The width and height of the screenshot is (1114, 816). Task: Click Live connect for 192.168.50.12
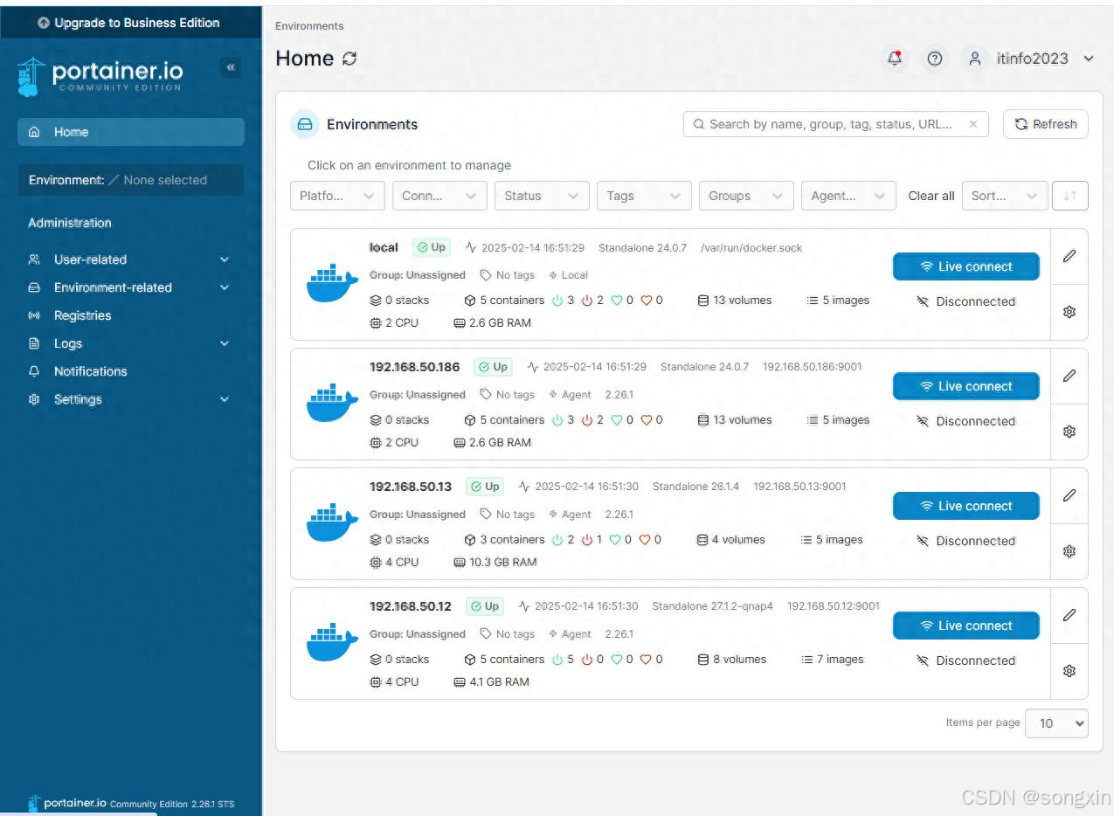[966, 626]
